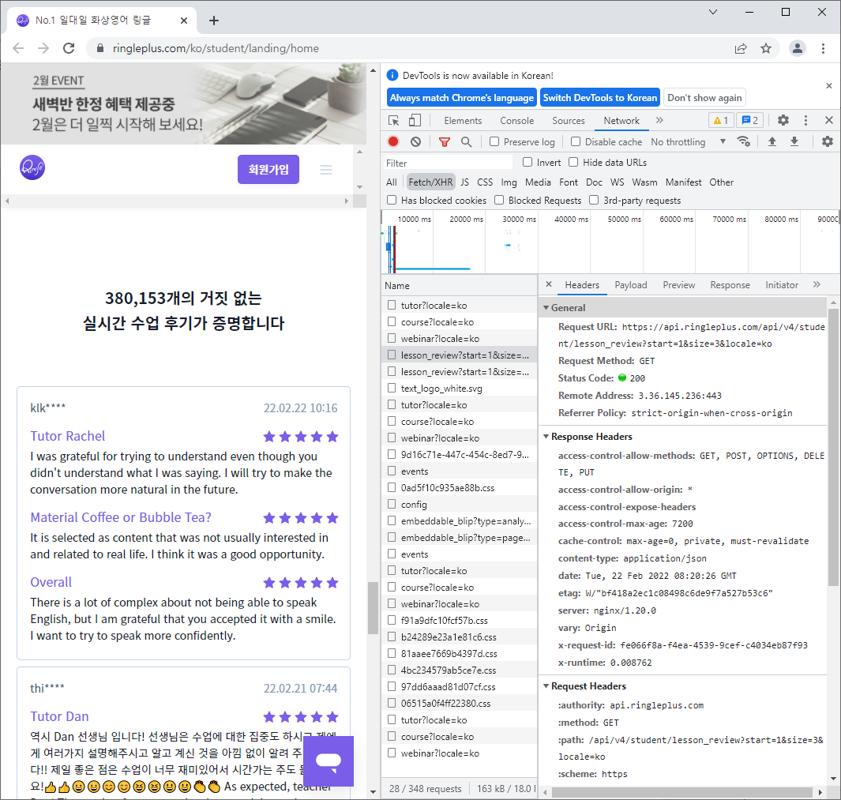Screen dimensions: 841x800
Task: Dismiss the DevTools language infobar
Action: point(829,86)
